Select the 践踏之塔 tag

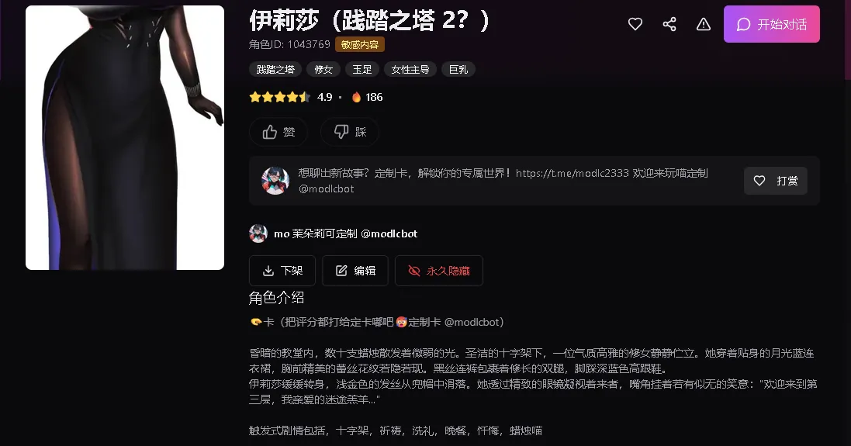(x=275, y=70)
